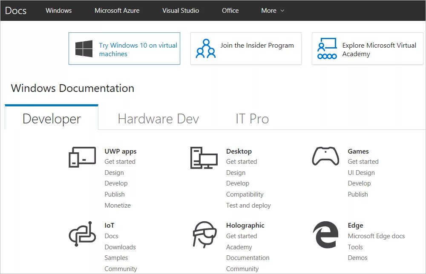
Task: Click Academy under Holographic
Action: (x=239, y=247)
